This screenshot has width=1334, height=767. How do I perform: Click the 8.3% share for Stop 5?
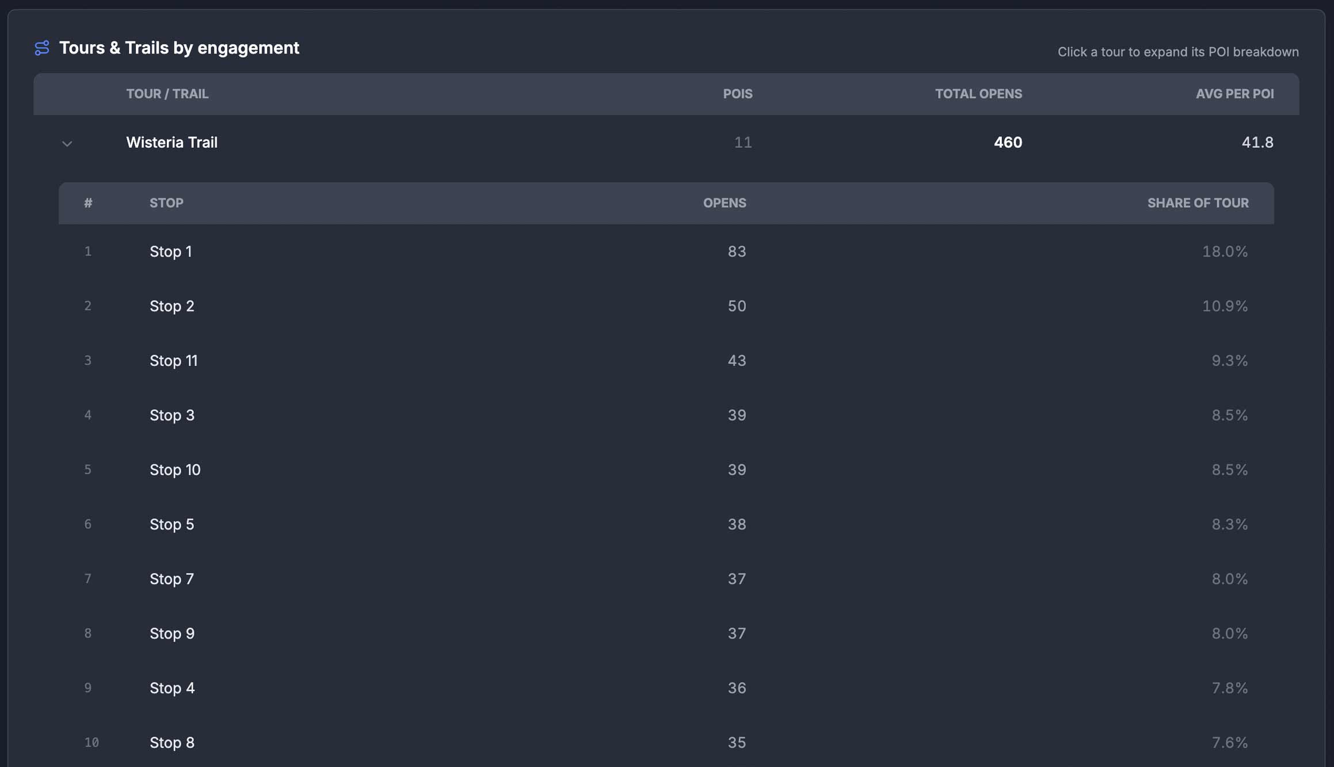click(x=1229, y=525)
